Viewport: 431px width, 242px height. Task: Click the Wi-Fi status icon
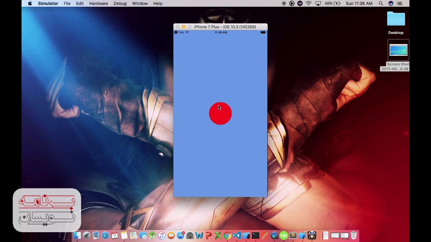click(x=309, y=3)
